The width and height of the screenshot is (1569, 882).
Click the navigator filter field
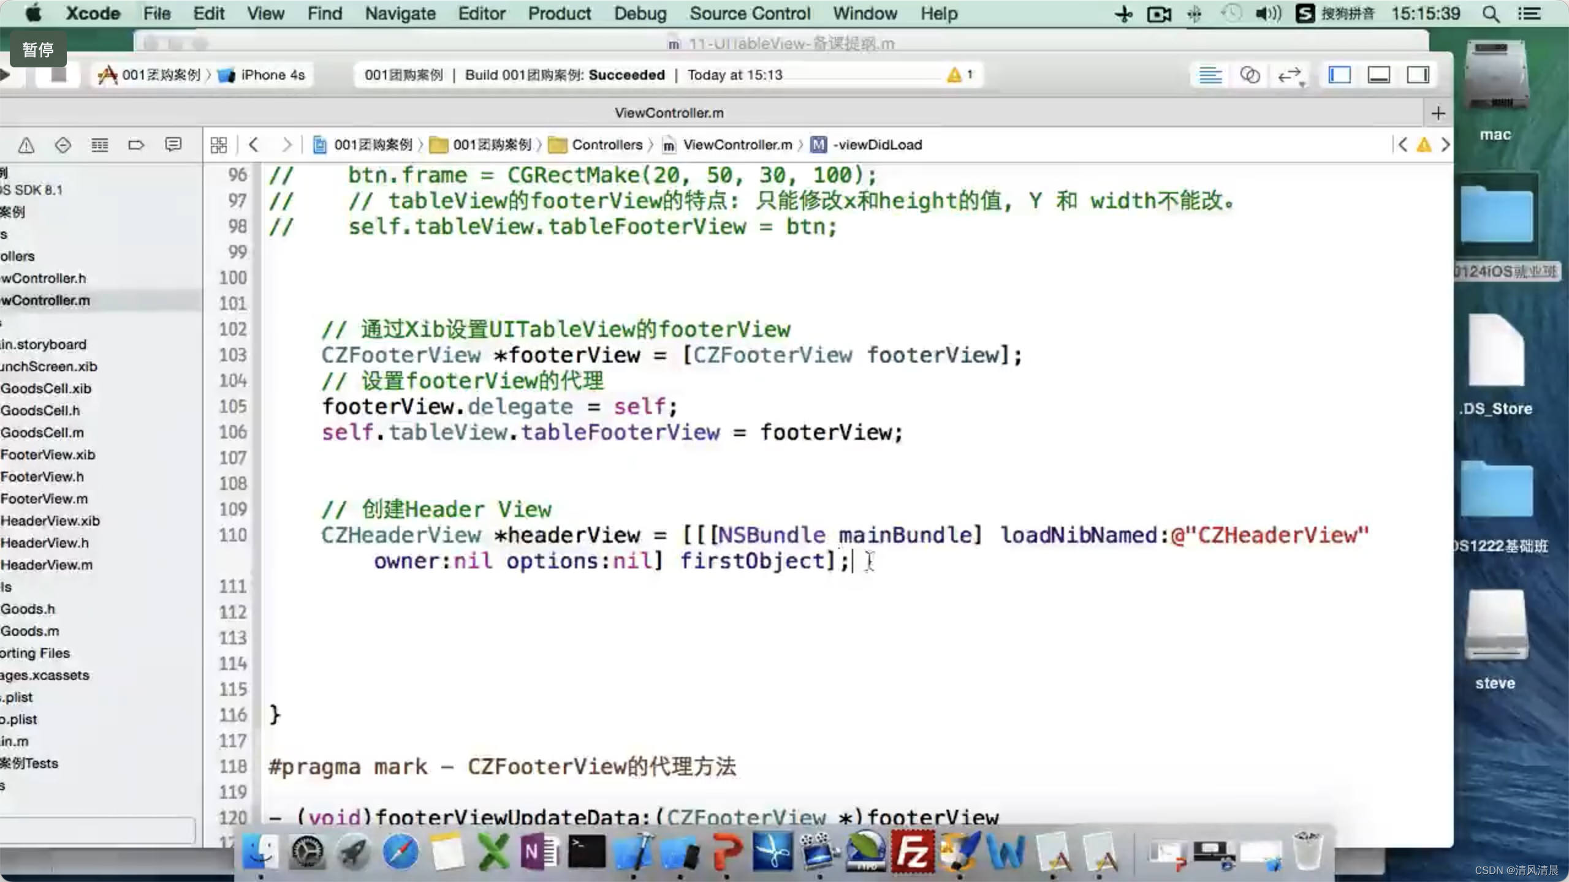point(98,830)
